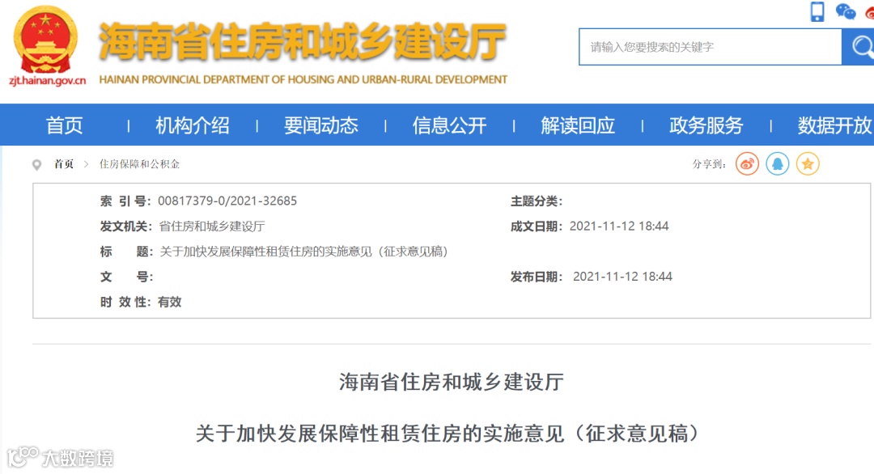Select index number 00817379-0/2021-32685
This screenshot has width=874, height=474.
227,201
